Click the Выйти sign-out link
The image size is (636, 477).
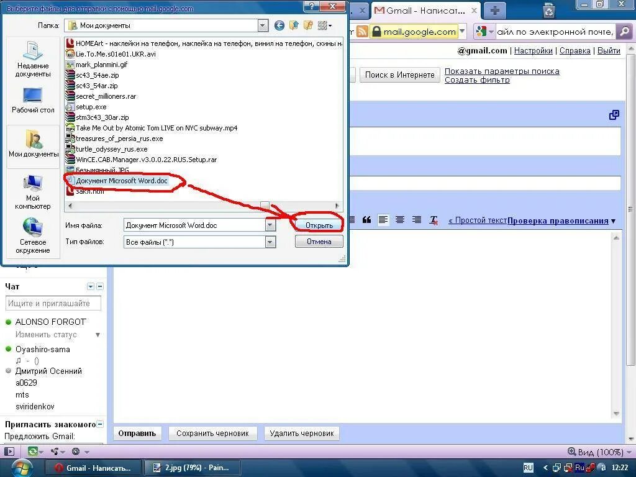609,51
